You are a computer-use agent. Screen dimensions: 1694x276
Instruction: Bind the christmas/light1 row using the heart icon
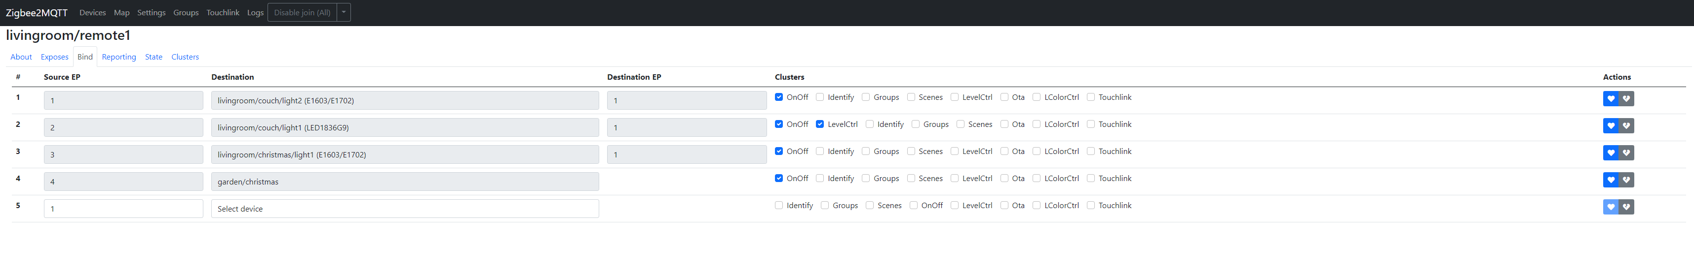click(x=1611, y=153)
